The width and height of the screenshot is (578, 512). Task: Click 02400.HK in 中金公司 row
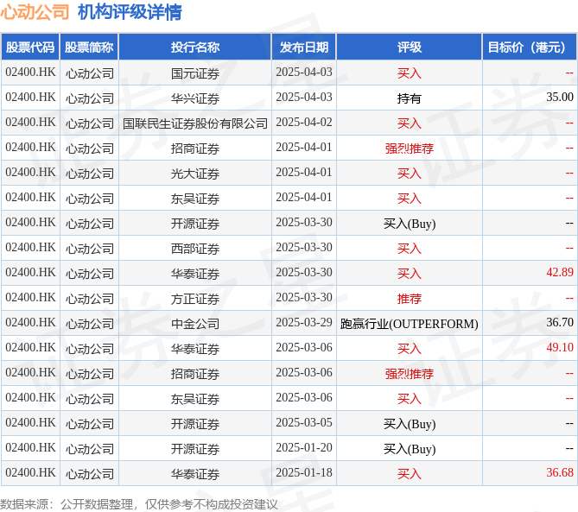coord(30,323)
